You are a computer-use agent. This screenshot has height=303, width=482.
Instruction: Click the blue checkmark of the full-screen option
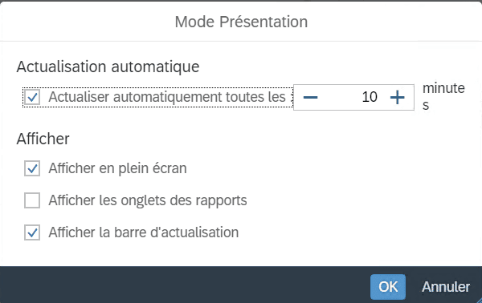pyautogui.click(x=32, y=168)
